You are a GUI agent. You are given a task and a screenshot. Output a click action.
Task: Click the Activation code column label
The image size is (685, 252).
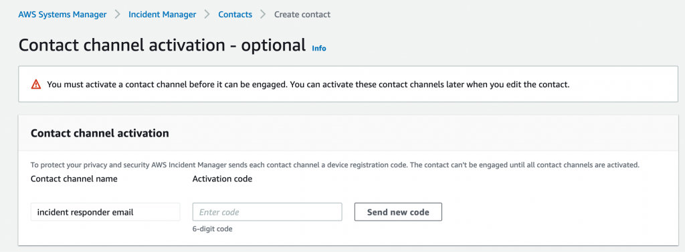click(222, 179)
